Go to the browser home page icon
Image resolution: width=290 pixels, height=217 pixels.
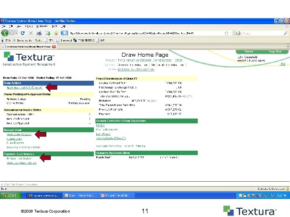tap(56, 33)
